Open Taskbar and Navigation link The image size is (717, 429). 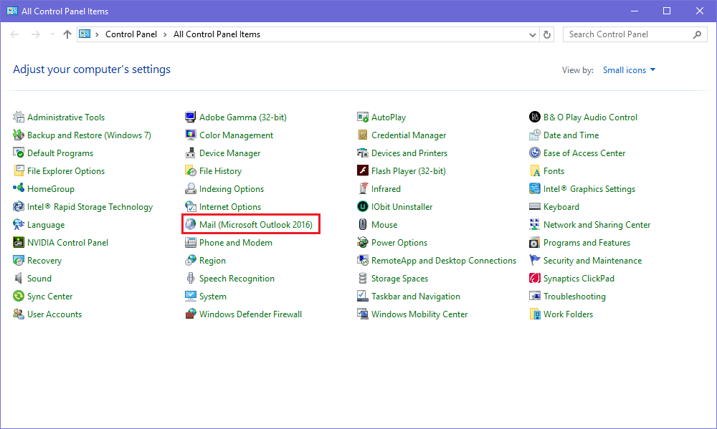(x=416, y=296)
